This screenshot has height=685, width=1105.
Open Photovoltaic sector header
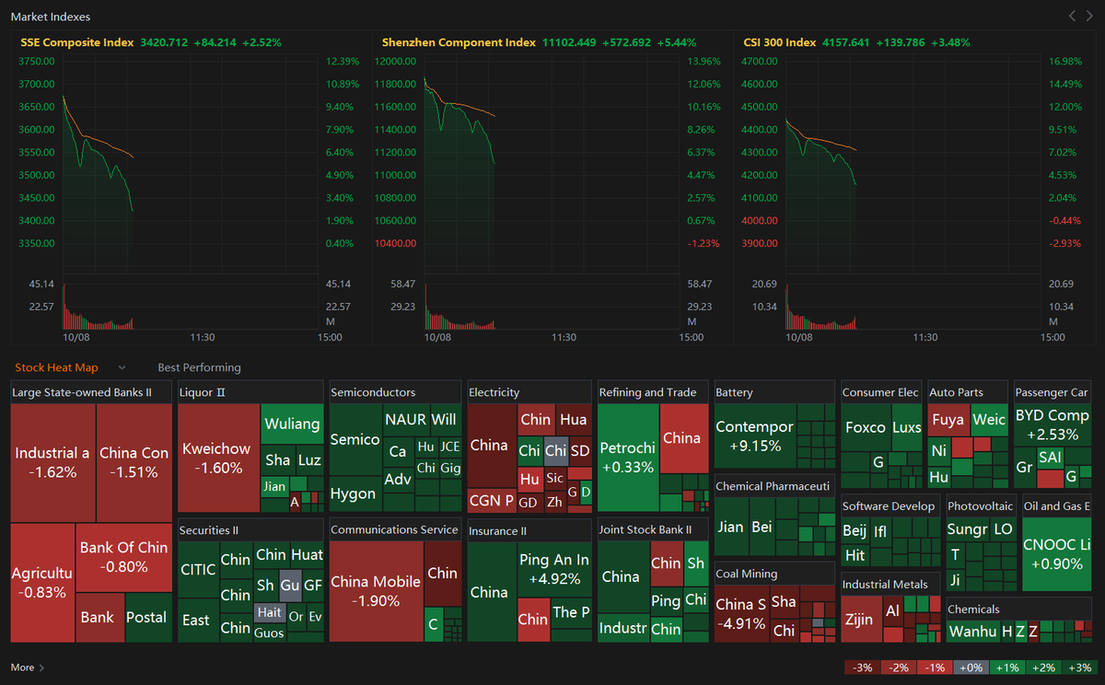(982, 506)
